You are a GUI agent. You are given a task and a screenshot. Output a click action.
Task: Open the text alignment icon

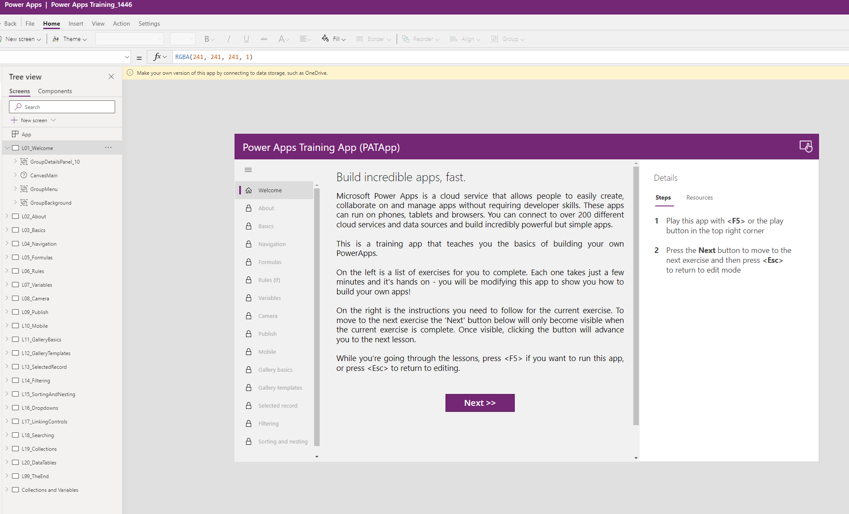point(305,39)
